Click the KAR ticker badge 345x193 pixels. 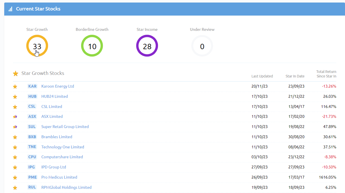coord(32,86)
